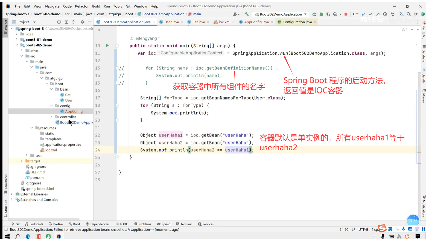Click Expand All icon in Project panel
Viewport: 426px width, 239px height.
click(x=66, y=22)
